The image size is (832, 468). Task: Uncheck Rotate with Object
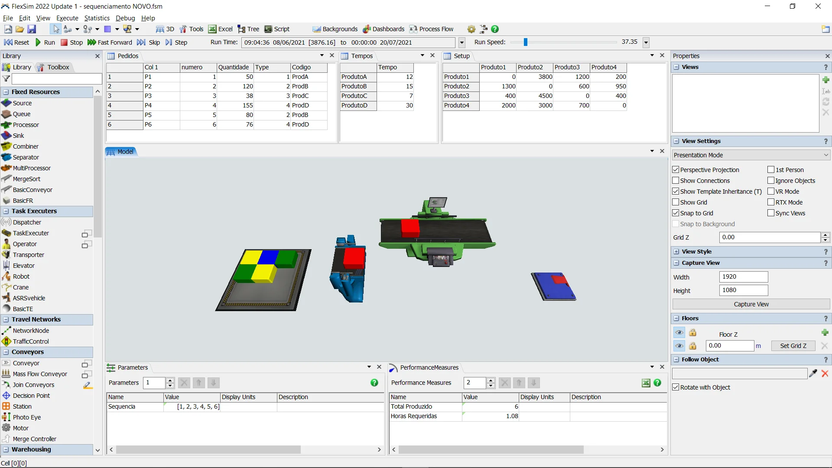676,387
